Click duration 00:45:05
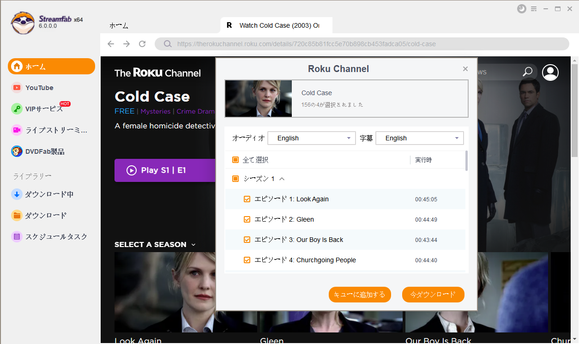Image resolution: width=579 pixels, height=344 pixels. click(426, 199)
